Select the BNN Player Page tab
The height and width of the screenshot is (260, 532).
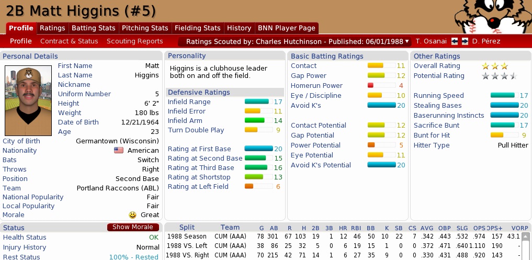286,28
